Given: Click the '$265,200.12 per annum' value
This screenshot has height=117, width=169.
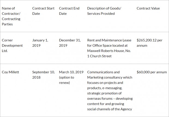Looking at the screenshot, I should (149, 43).
